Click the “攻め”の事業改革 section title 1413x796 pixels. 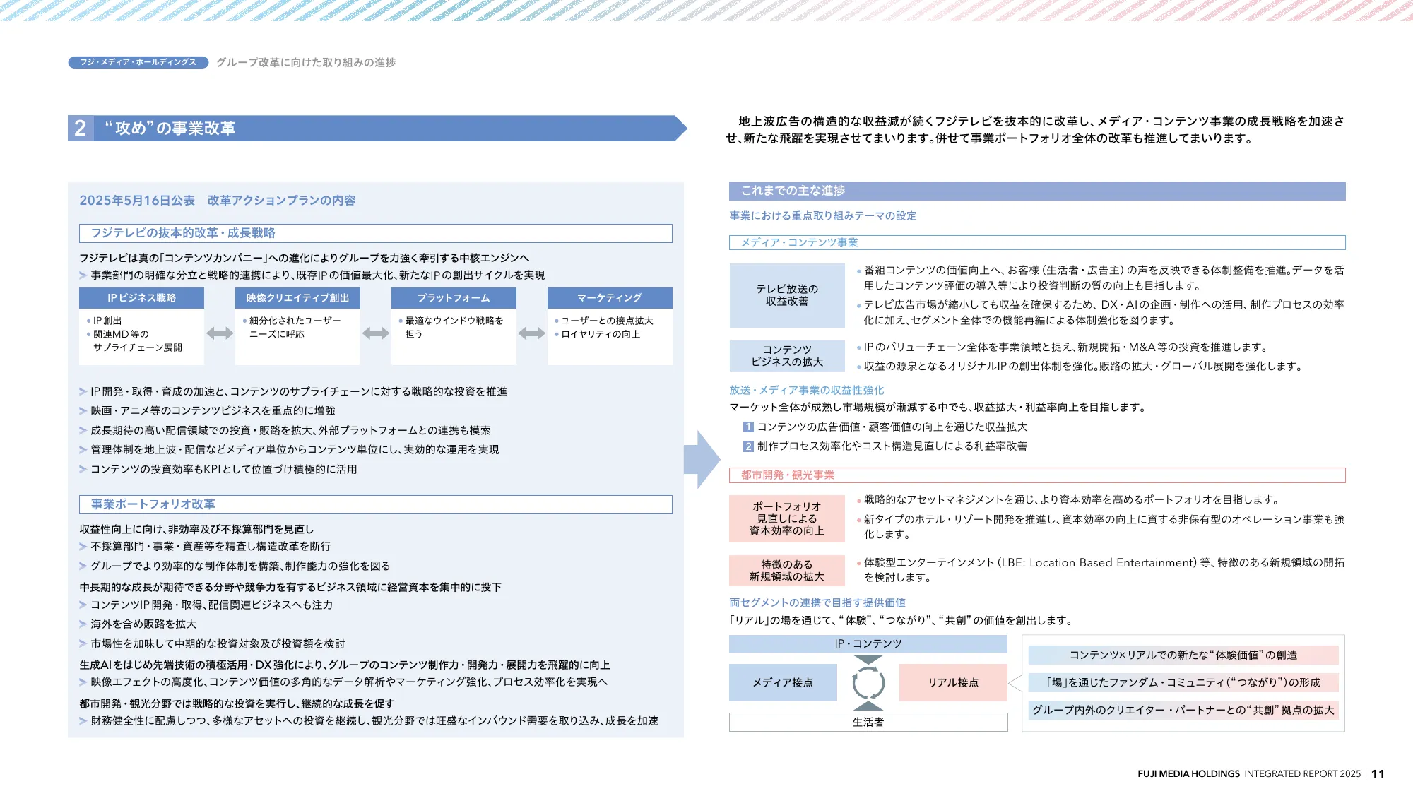click(x=170, y=129)
